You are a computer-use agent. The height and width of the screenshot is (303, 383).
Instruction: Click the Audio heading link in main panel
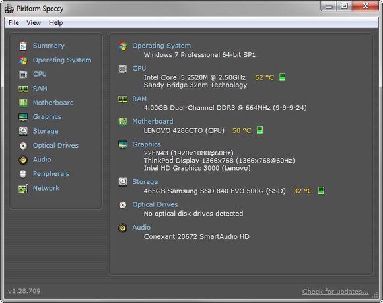pyautogui.click(x=141, y=228)
